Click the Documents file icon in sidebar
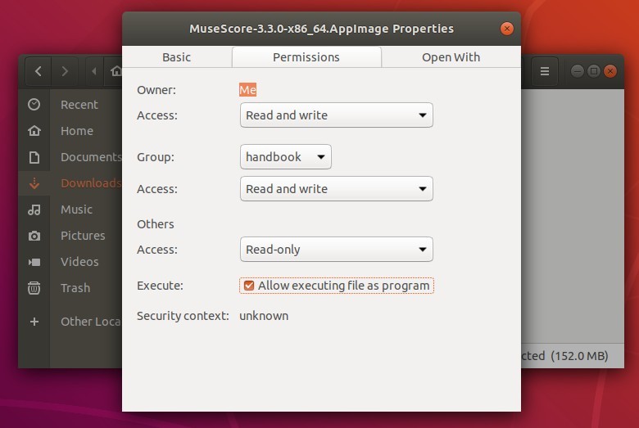Screen dimensions: 639x428 click(x=34, y=157)
